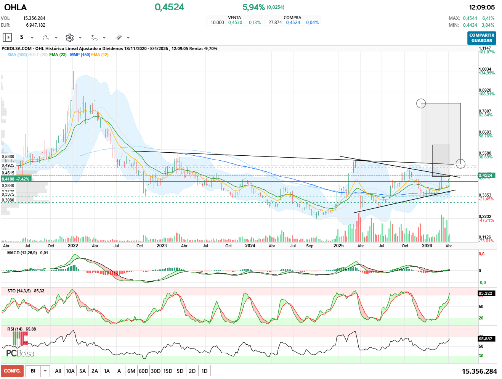Select the 30D time range
The image size is (502, 379).
[156, 371]
